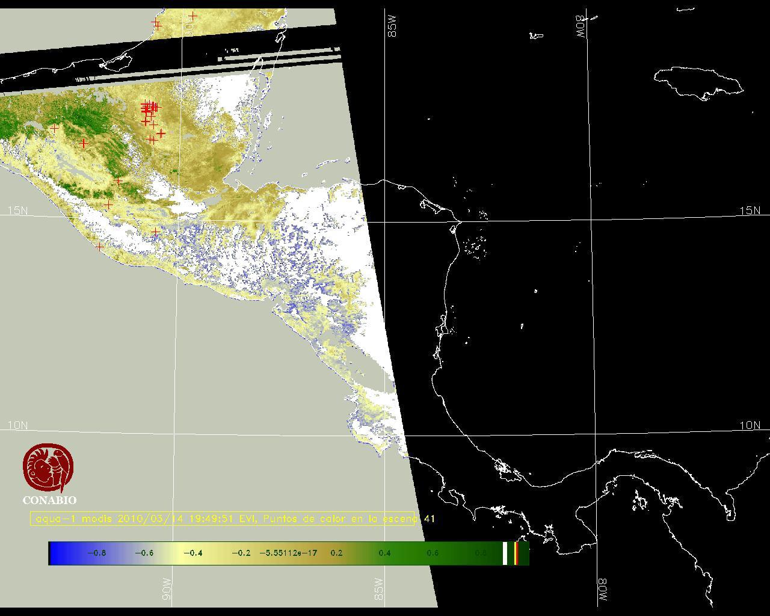Click the 15N latitude label on left edge
This screenshot has width=770, height=616.
(x=17, y=211)
